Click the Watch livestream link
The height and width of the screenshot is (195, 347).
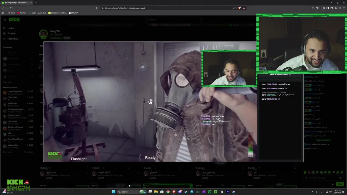(280, 74)
